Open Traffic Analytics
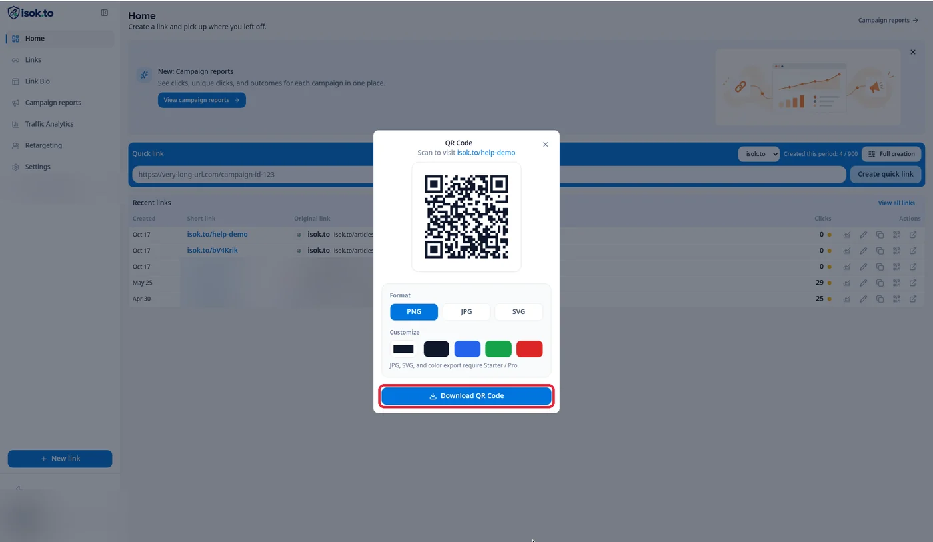This screenshot has height=542, width=933. [60, 124]
